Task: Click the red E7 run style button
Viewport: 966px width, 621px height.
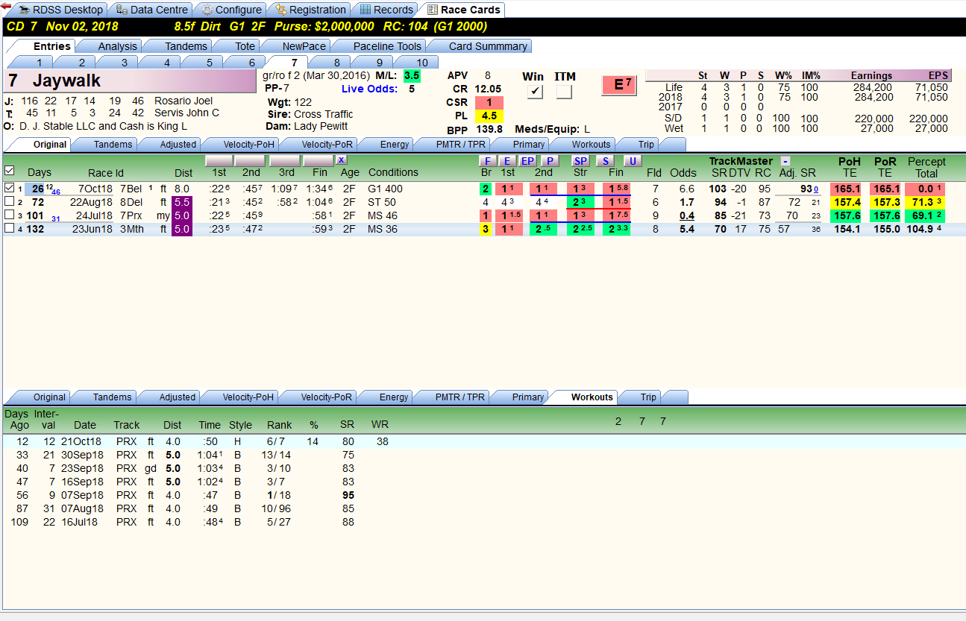Action: pos(619,86)
